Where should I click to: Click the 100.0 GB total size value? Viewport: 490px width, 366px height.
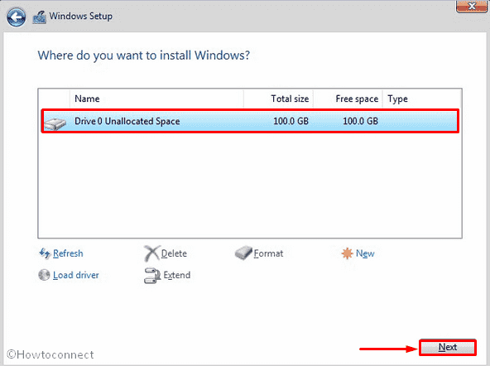pos(291,121)
